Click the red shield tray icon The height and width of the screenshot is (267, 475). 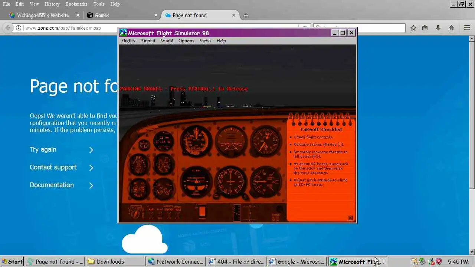[438, 262]
